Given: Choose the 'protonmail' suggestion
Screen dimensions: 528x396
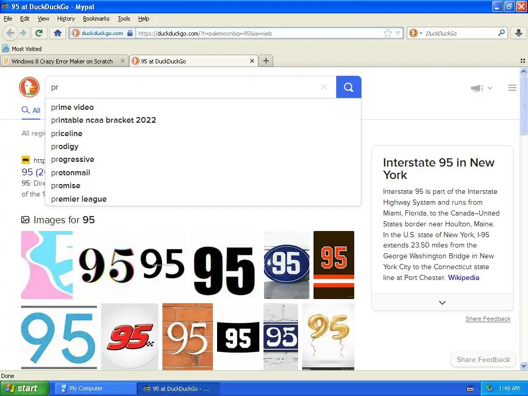Looking at the screenshot, I should [x=203, y=173].
